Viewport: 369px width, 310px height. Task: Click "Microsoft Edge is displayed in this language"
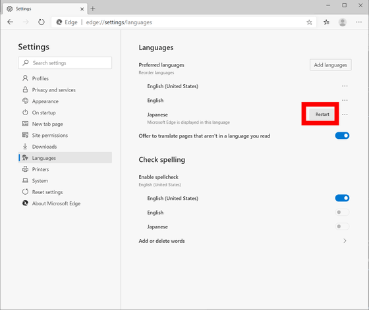(188, 122)
